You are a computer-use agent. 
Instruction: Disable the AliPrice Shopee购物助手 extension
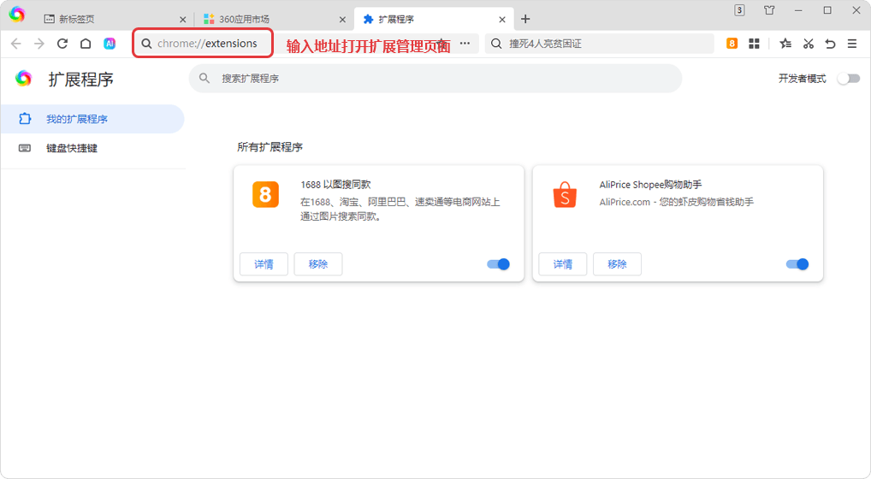click(797, 264)
